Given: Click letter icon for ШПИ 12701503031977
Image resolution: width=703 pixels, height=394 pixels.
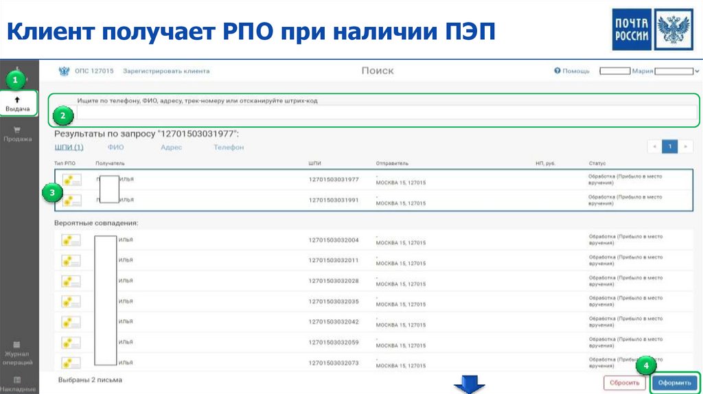Looking at the screenshot, I should pos(71,180).
